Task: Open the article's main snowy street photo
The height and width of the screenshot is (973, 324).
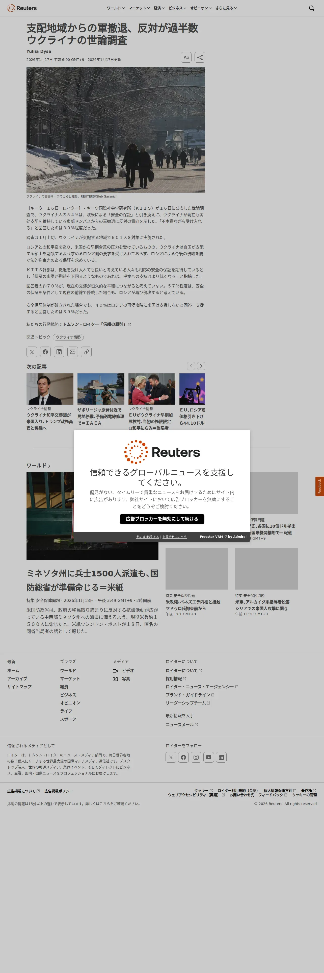Action: tap(116, 130)
